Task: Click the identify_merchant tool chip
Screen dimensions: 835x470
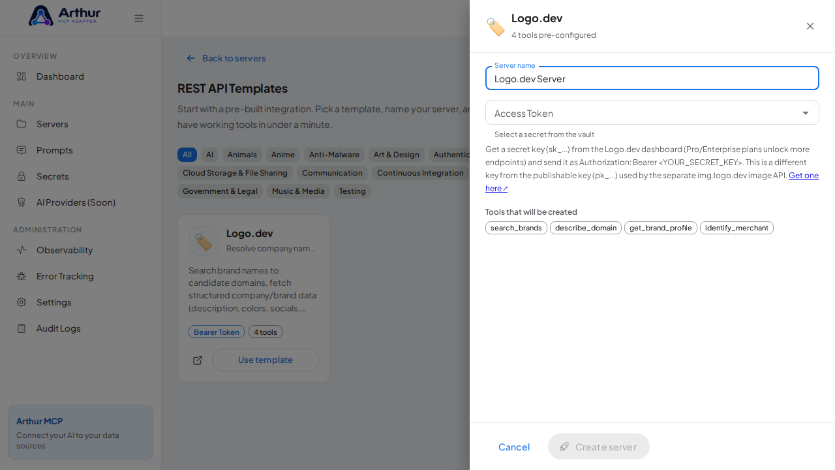Action: (x=736, y=228)
